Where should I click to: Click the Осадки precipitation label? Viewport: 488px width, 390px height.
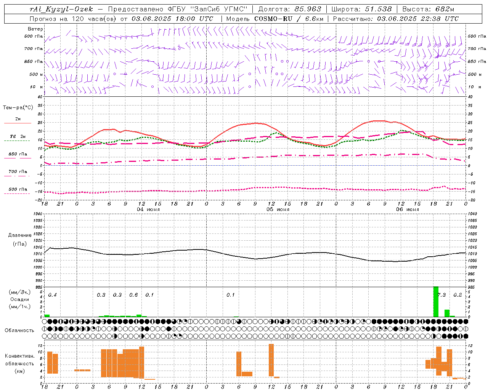coord(19,299)
